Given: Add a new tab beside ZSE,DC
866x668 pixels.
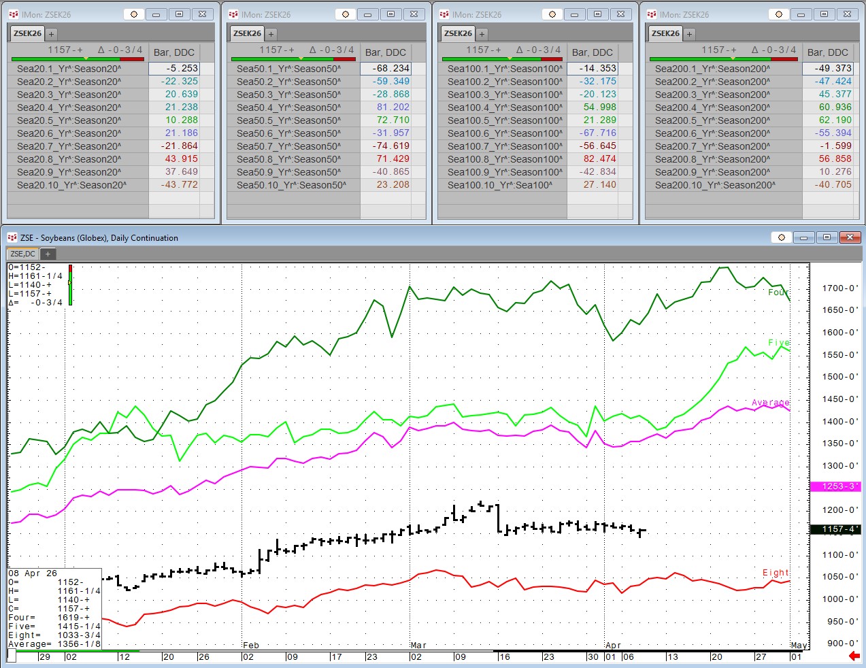Looking at the screenshot, I should coord(48,254).
